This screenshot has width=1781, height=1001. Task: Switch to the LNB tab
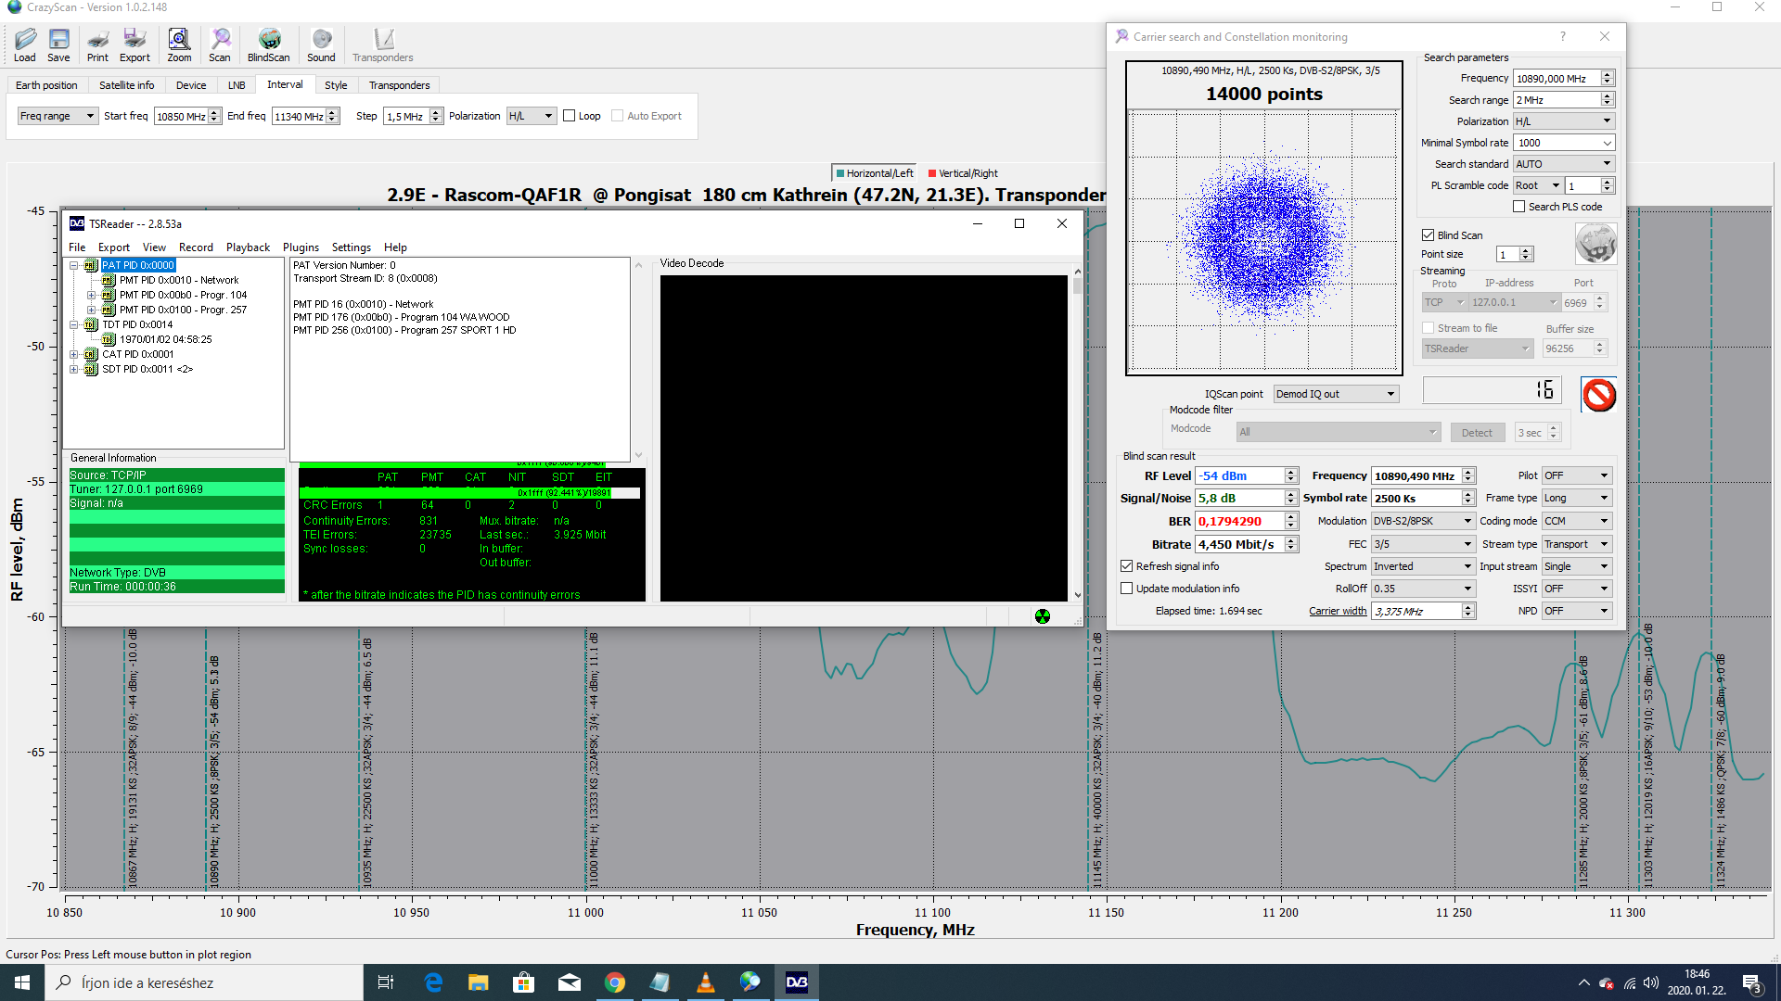tap(237, 85)
